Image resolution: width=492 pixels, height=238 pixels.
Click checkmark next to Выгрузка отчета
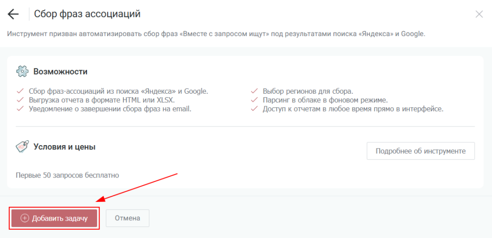click(x=20, y=100)
